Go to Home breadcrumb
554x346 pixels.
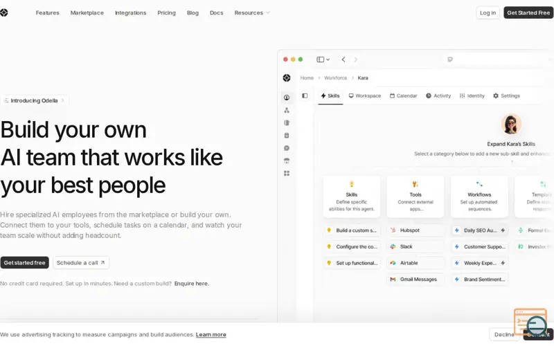(x=307, y=78)
